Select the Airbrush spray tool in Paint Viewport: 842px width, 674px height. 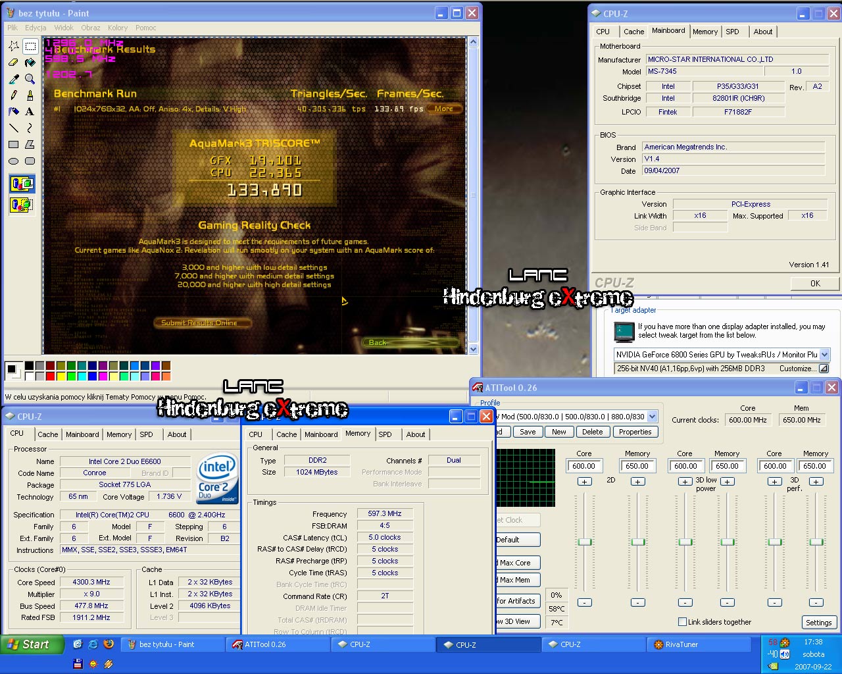14,112
